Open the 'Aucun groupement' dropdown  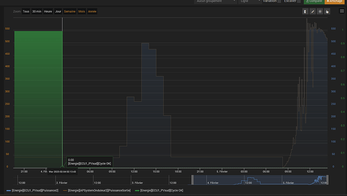(216, 2)
